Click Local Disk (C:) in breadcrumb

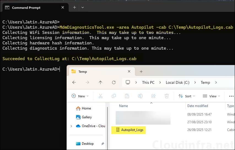click(x=178, y=82)
